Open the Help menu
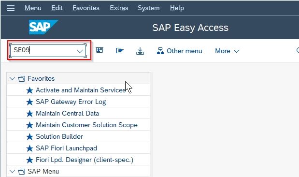The width and height of the screenshot is (299, 177). 177,8
